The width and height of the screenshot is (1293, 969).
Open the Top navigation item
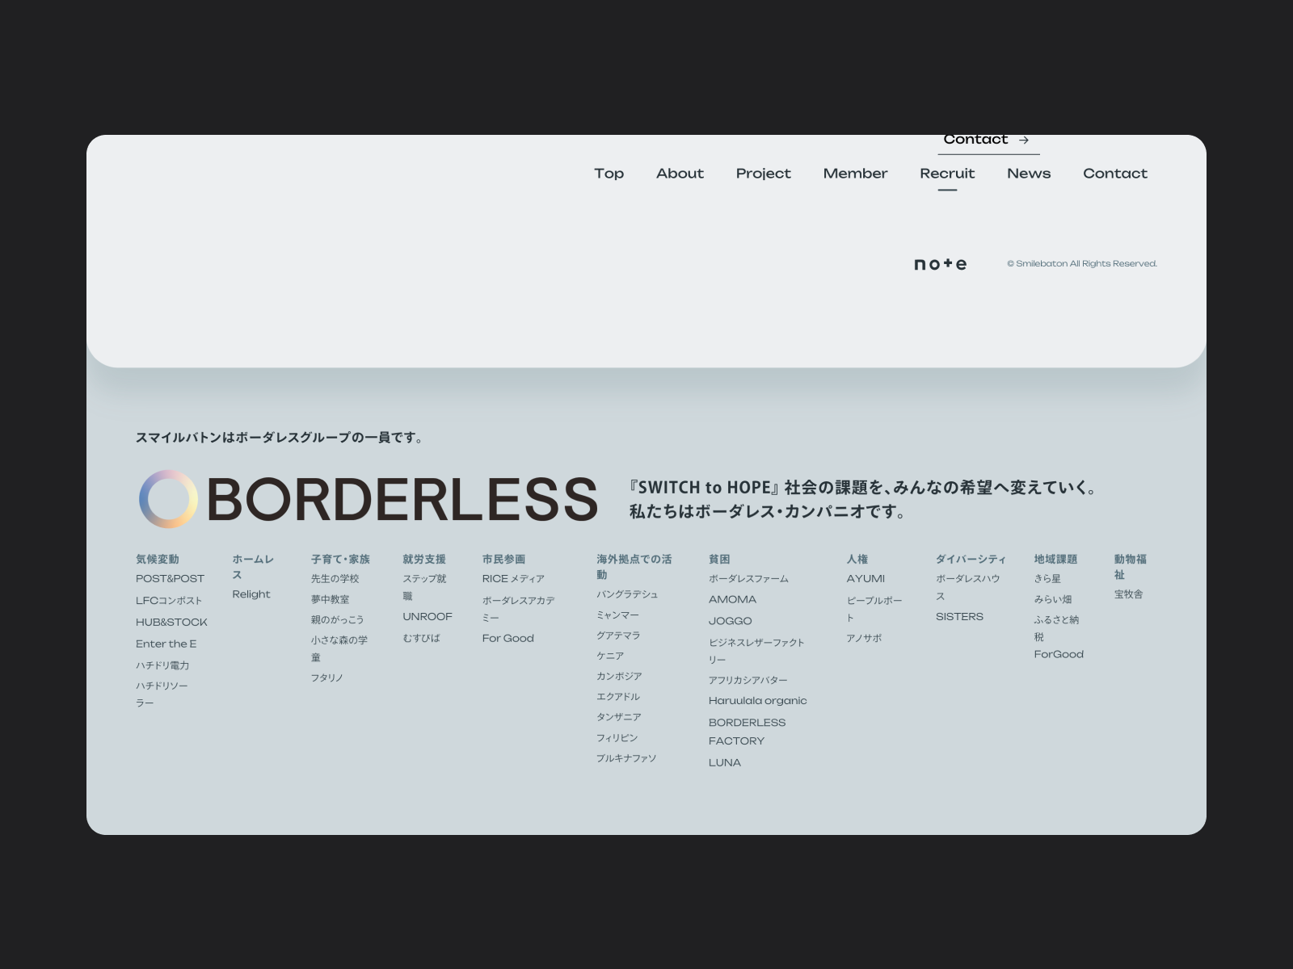pos(609,174)
